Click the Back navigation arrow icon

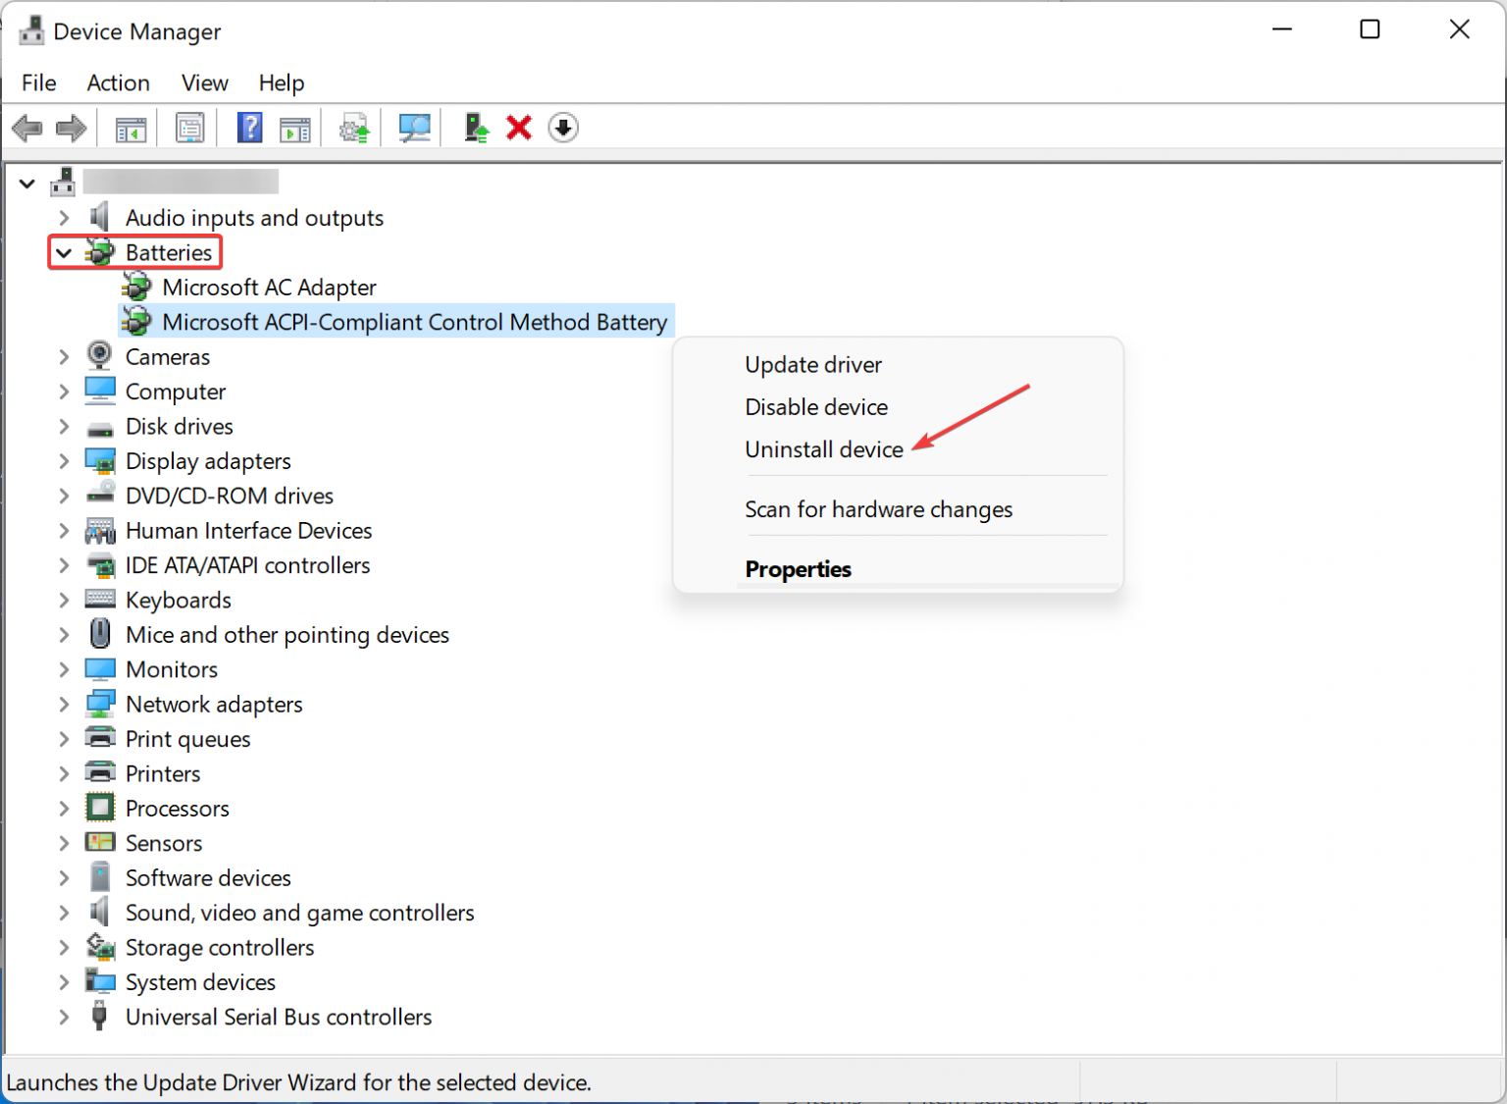coord(27,128)
